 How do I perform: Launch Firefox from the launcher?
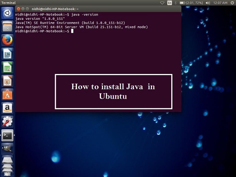pos(7,40)
